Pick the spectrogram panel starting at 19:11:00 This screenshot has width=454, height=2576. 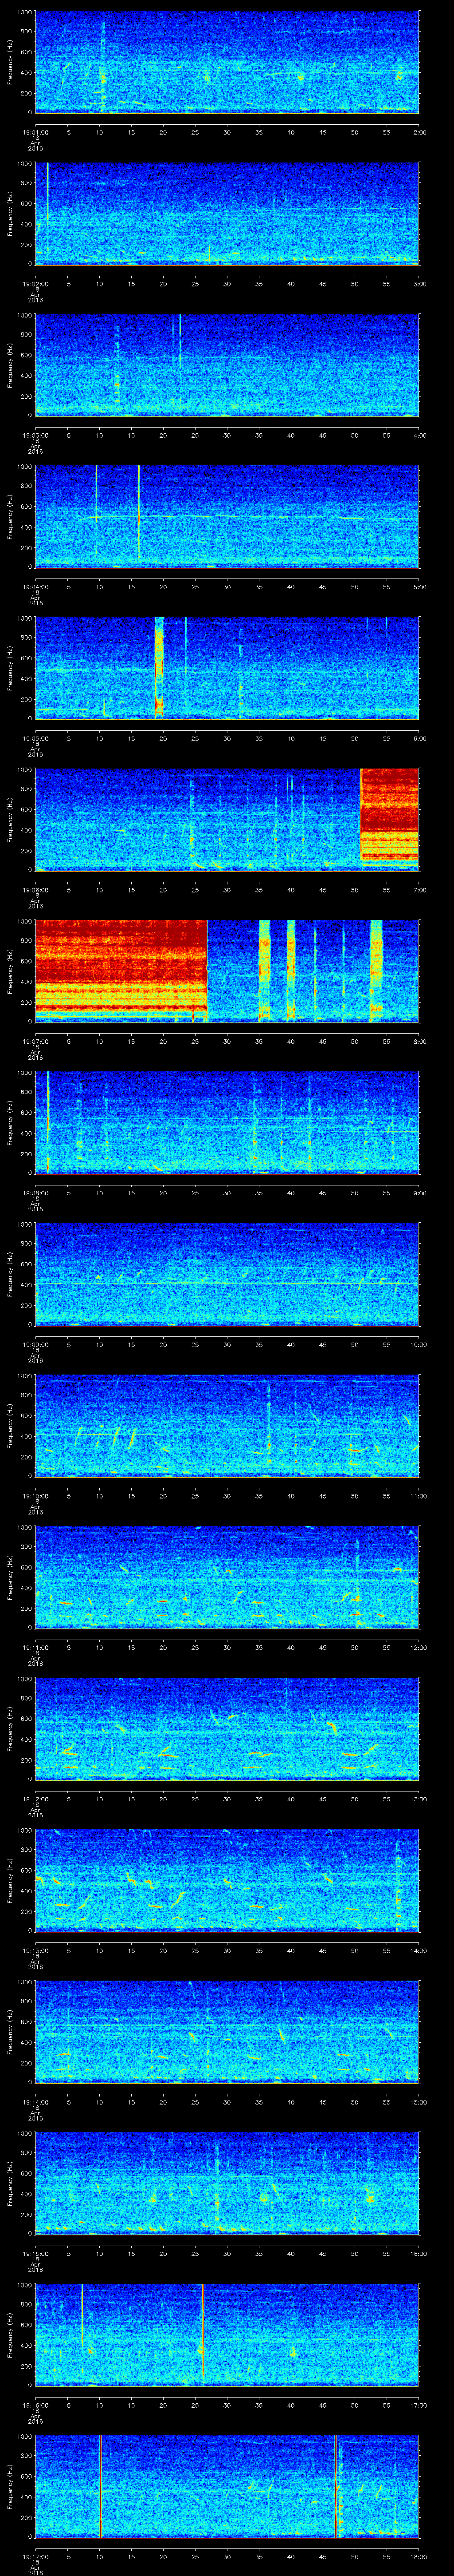(x=227, y=1576)
